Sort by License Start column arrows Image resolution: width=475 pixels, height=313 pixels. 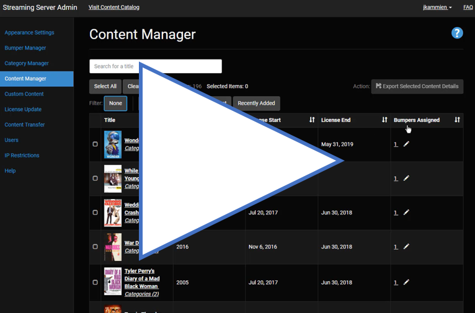(312, 120)
